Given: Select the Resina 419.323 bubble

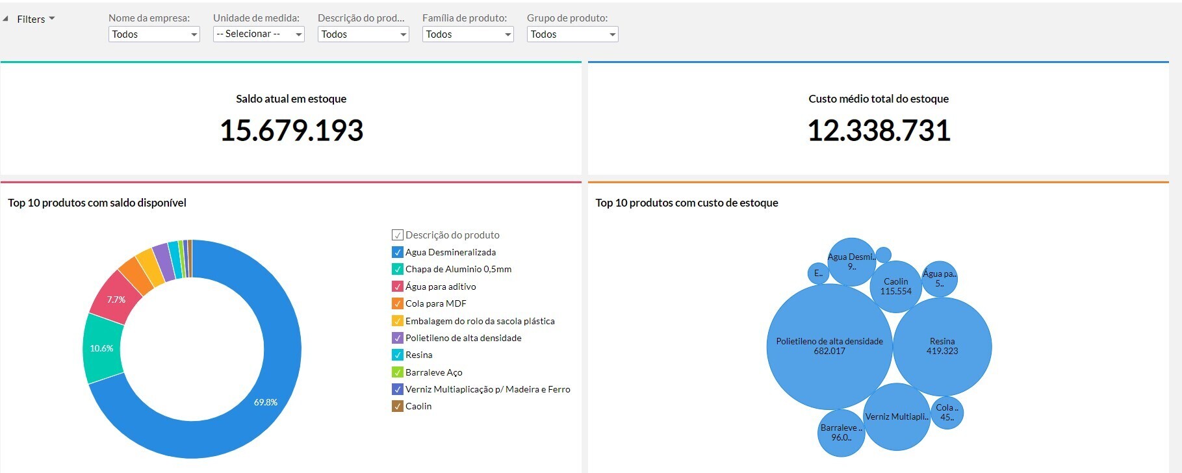Looking at the screenshot, I should coord(942,346).
